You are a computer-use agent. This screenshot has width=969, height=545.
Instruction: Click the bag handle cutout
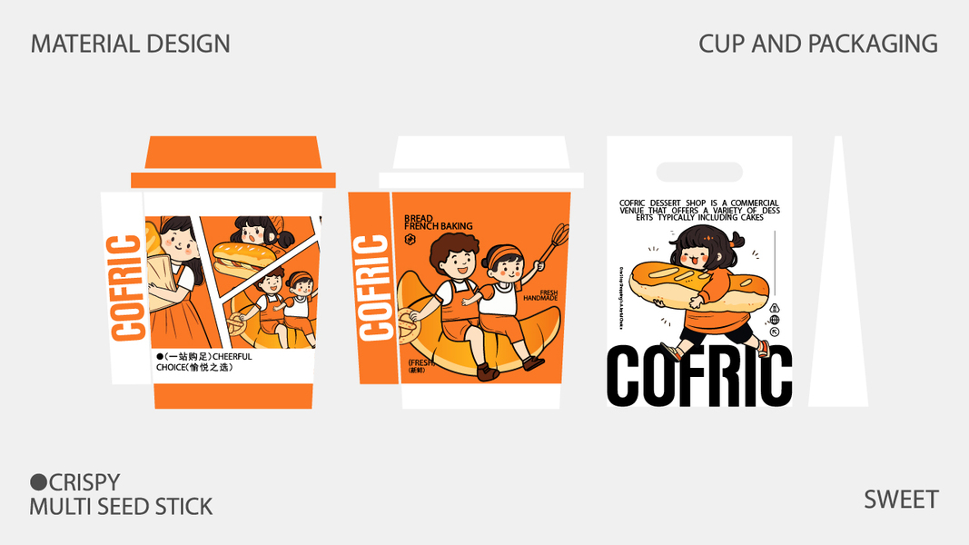(699, 172)
